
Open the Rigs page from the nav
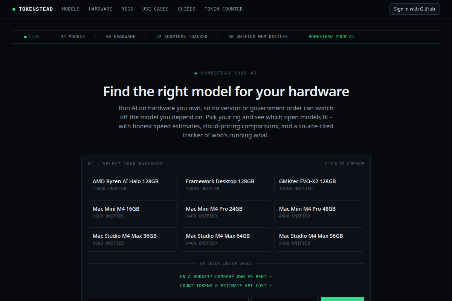(127, 9)
